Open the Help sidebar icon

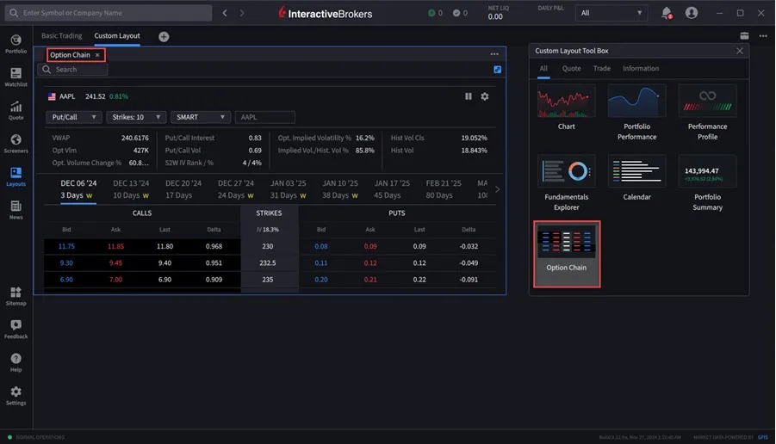pyautogui.click(x=16, y=362)
